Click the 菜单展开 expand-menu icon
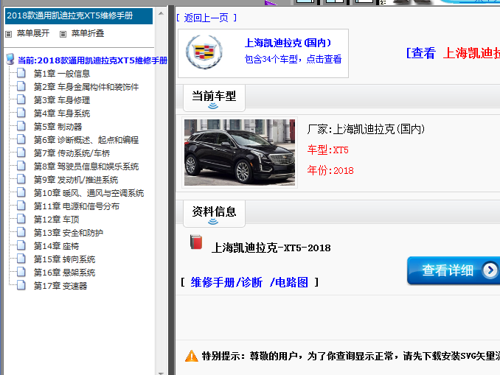Screen dimensions: 500x375 [9, 34]
